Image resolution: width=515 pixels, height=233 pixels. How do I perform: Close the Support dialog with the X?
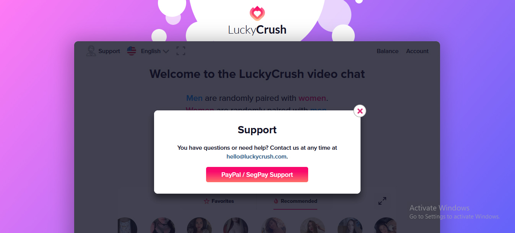click(360, 111)
